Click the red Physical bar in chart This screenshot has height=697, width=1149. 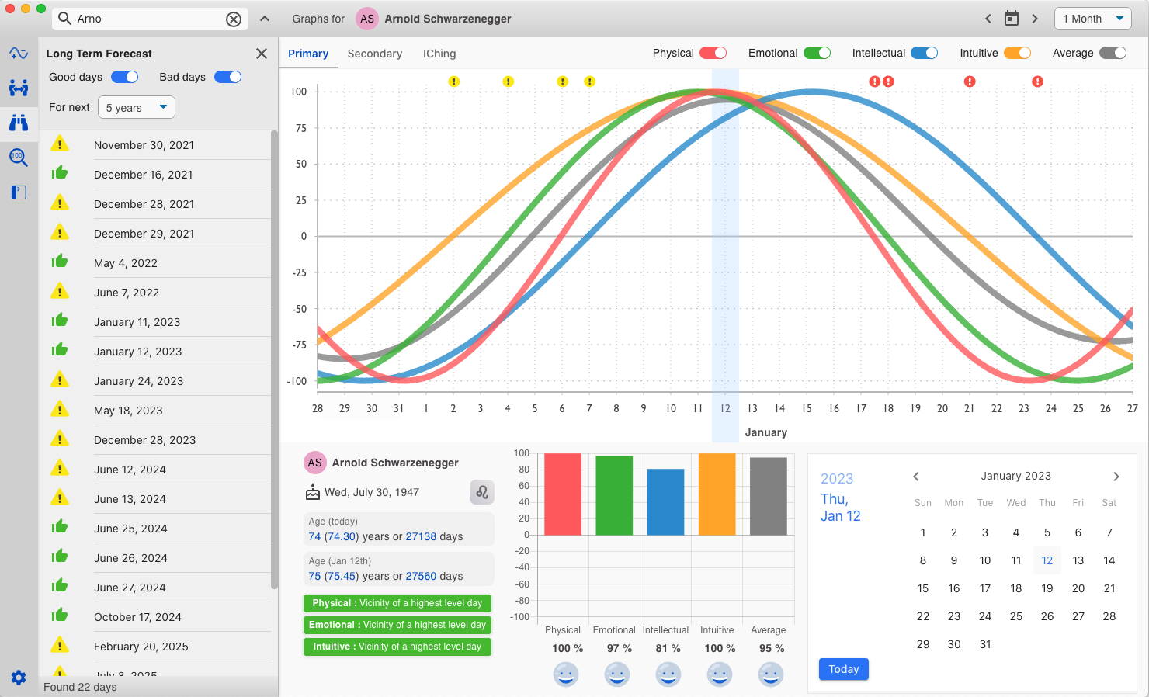tap(563, 494)
